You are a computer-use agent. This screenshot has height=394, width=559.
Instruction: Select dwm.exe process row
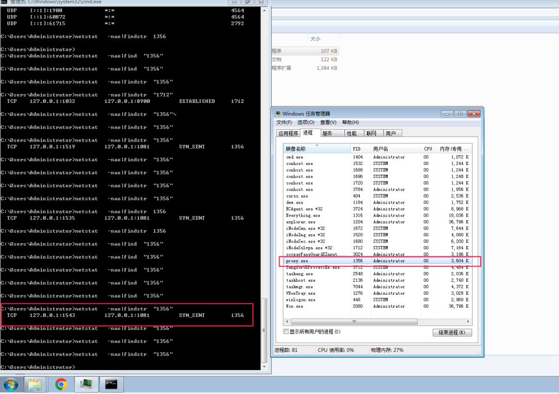tap(378, 203)
